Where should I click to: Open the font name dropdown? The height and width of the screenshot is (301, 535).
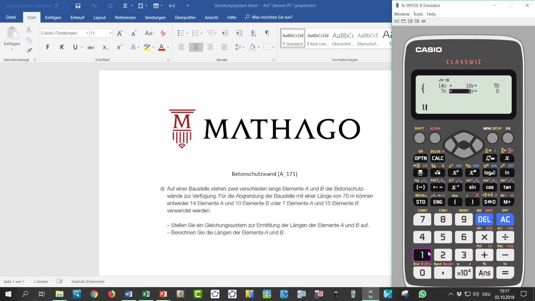click(87, 33)
